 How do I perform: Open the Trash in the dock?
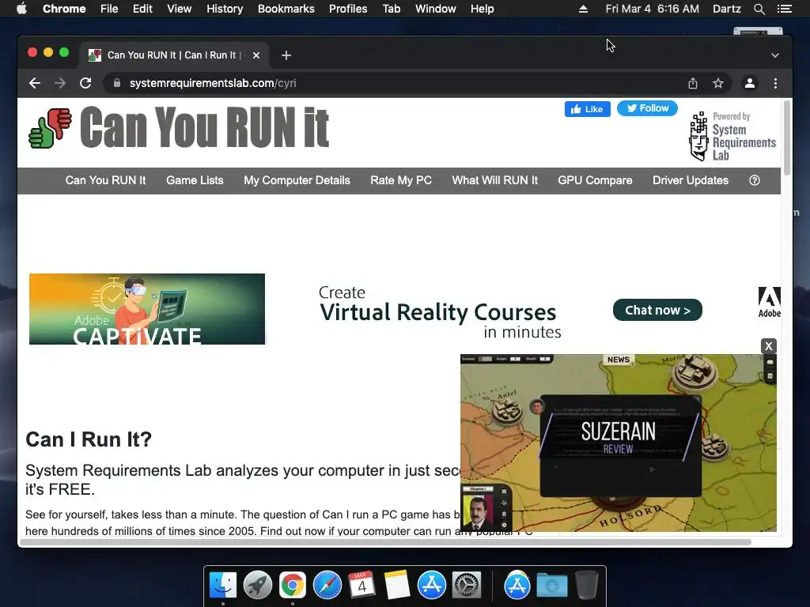[587, 586]
